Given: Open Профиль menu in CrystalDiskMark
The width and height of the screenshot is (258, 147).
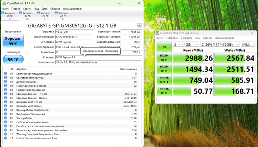Looking at the screenshot, I should pyautogui.click(x=187, y=38).
